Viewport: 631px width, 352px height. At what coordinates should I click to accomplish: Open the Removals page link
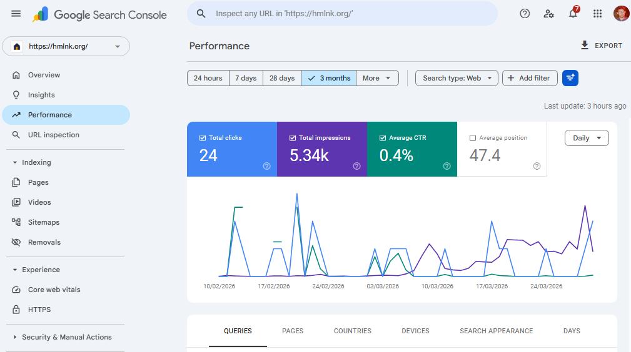[44, 242]
